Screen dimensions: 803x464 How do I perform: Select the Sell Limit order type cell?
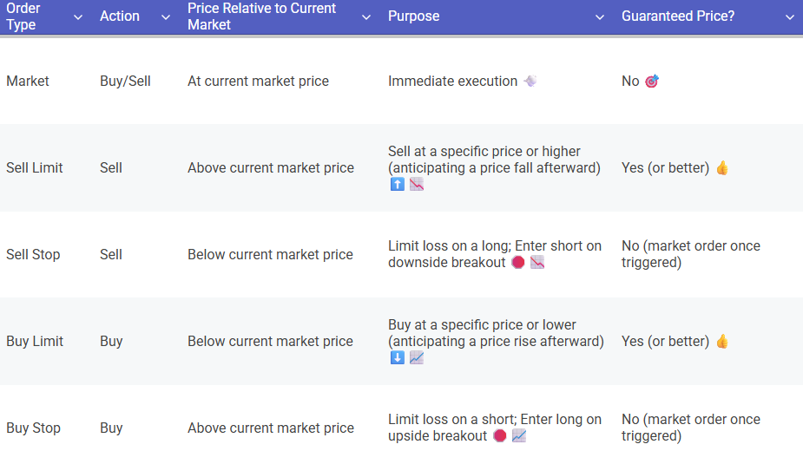click(x=35, y=168)
